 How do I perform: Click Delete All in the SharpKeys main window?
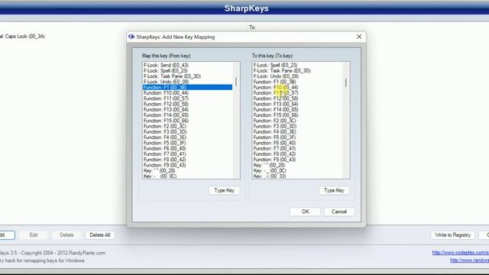click(100, 235)
